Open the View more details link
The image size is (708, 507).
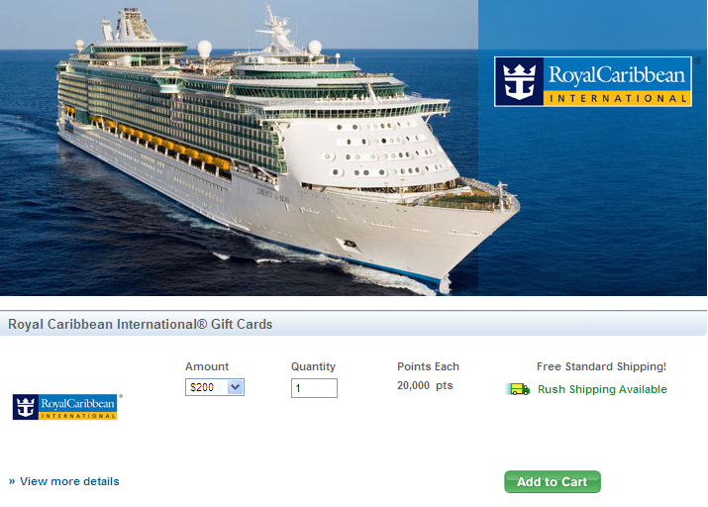point(69,481)
